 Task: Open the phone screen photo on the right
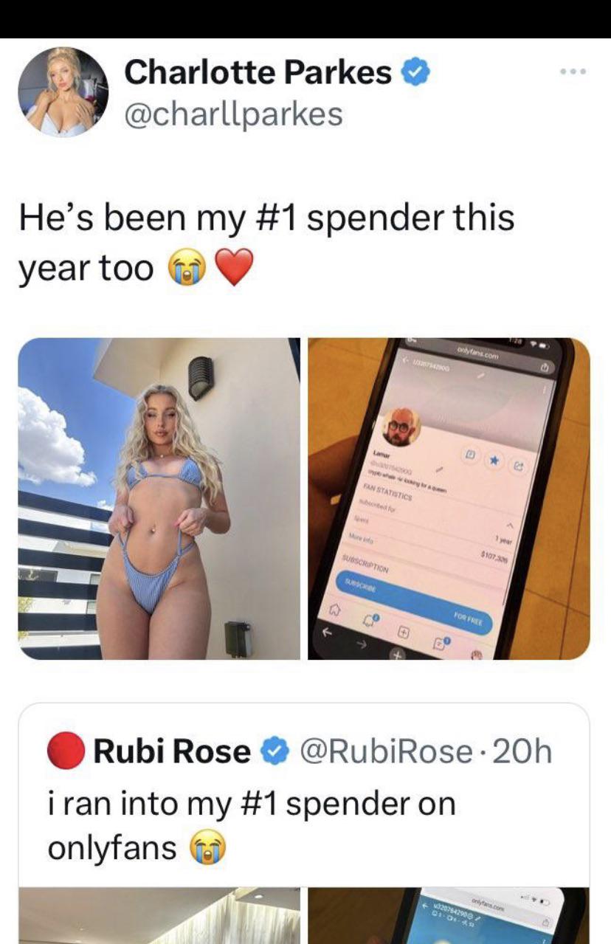point(449,499)
